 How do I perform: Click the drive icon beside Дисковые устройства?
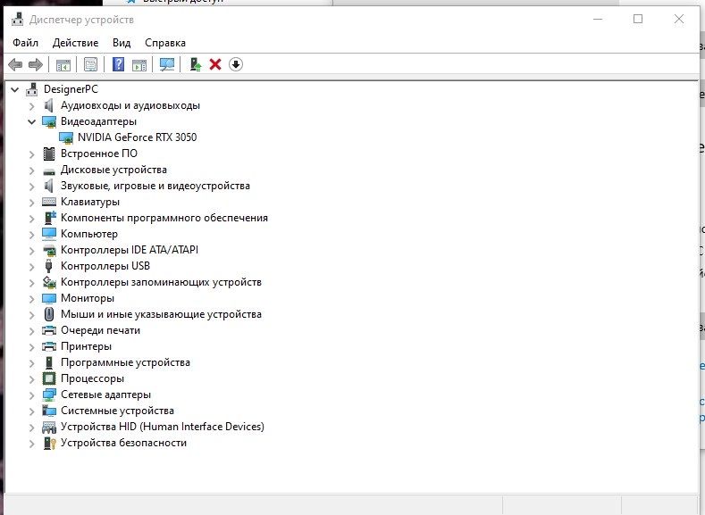point(49,170)
